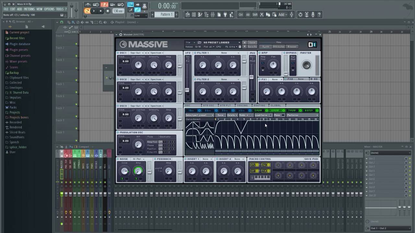Open the splice_folder entry
Image resolution: width=415 pixels, height=233 pixels.
[x=18, y=147]
